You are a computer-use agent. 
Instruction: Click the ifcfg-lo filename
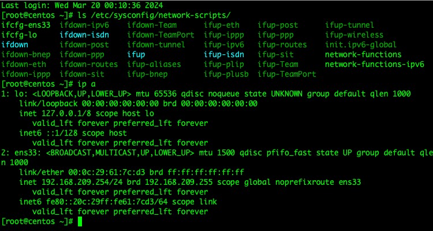19,35
